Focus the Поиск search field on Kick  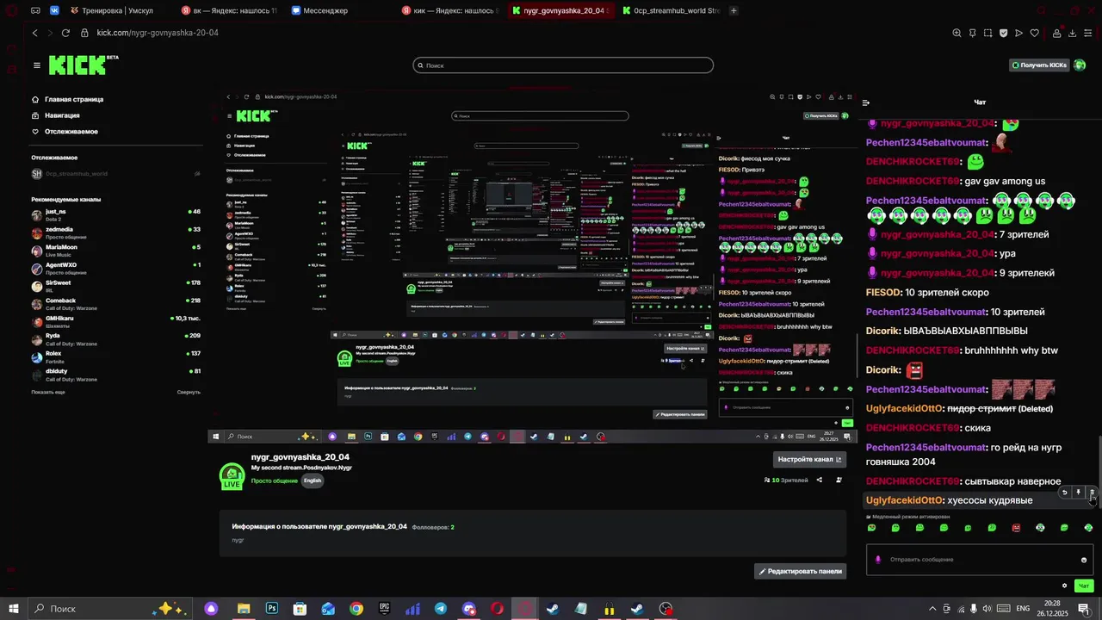coord(563,65)
